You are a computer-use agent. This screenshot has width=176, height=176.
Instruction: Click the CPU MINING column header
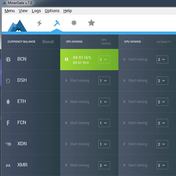click(x=74, y=42)
